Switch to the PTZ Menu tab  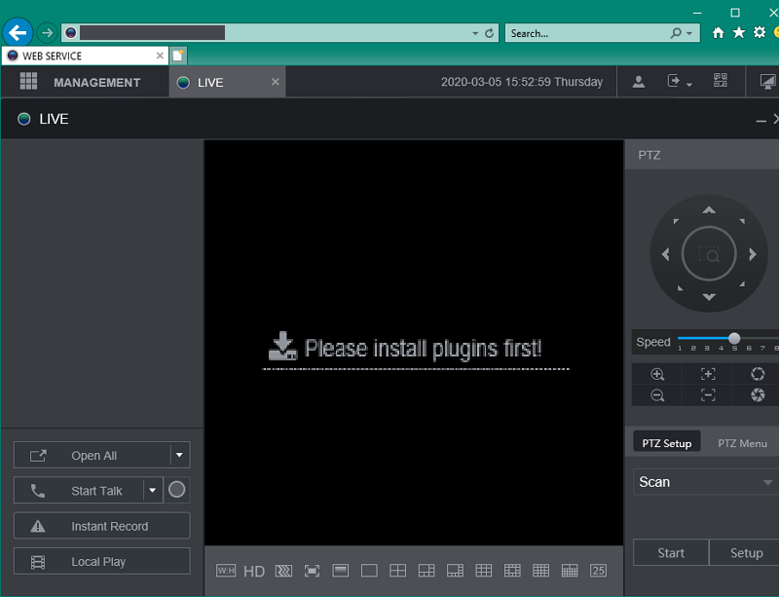coord(742,443)
